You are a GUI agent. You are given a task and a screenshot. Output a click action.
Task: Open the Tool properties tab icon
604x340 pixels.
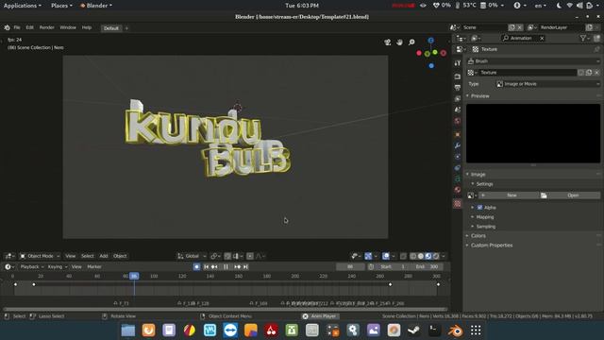pyautogui.click(x=457, y=63)
